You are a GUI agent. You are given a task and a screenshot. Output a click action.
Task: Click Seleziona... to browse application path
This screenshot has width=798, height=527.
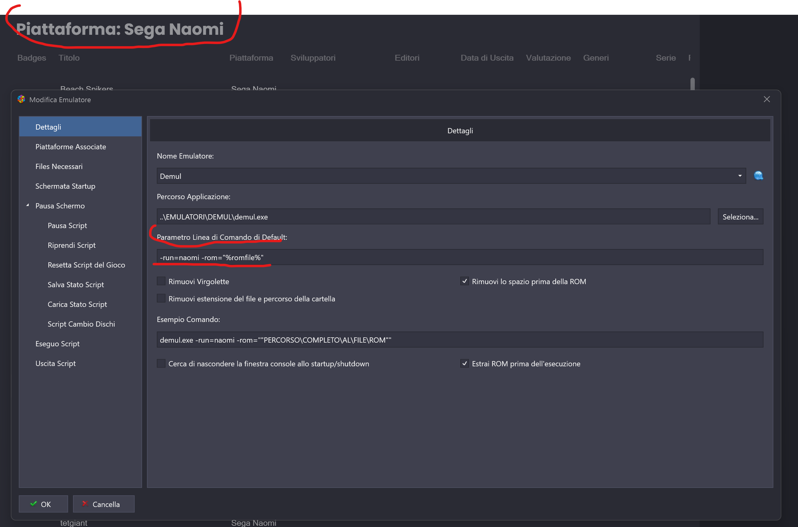tap(740, 217)
